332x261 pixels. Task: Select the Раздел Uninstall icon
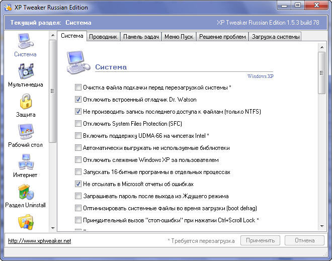(x=25, y=192)
